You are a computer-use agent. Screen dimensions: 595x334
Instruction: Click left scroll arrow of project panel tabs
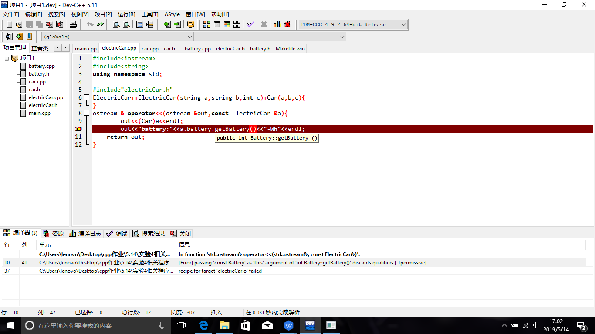[x=57, y=48]
